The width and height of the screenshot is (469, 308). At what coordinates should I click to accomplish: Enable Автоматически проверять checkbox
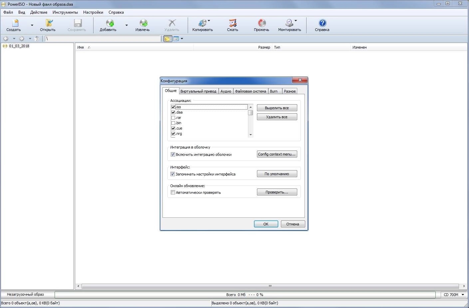tap(173, 192)
